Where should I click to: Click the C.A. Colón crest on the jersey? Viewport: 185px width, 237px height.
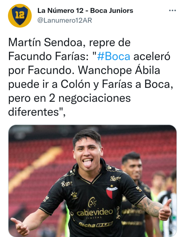click(x=112, y=192)
